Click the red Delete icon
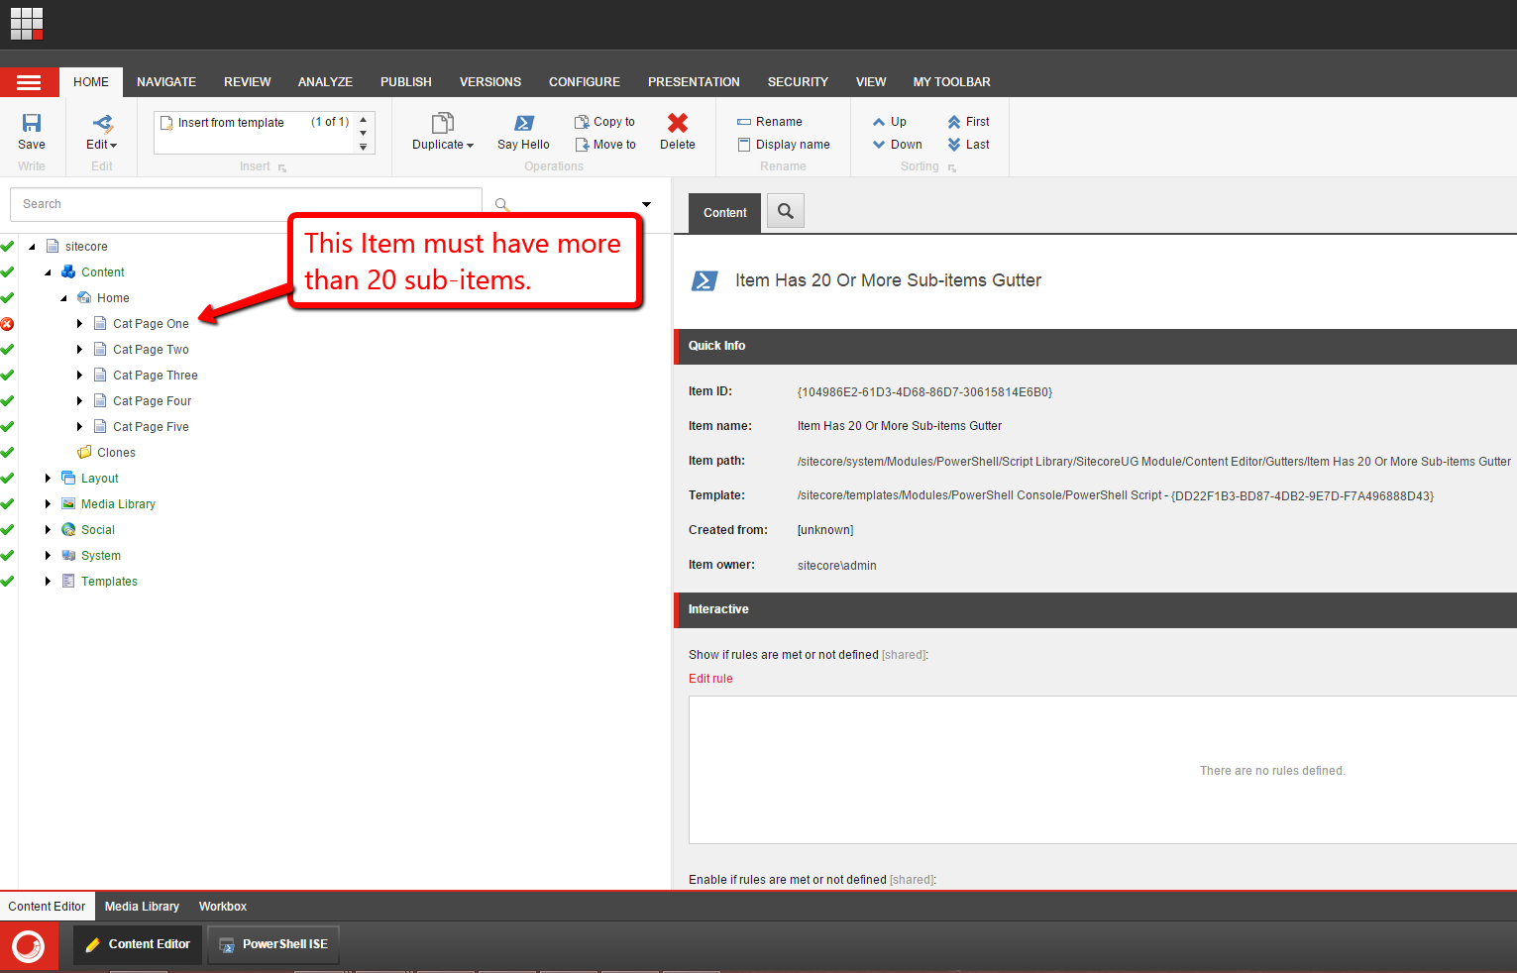 (x=678, y=123)
